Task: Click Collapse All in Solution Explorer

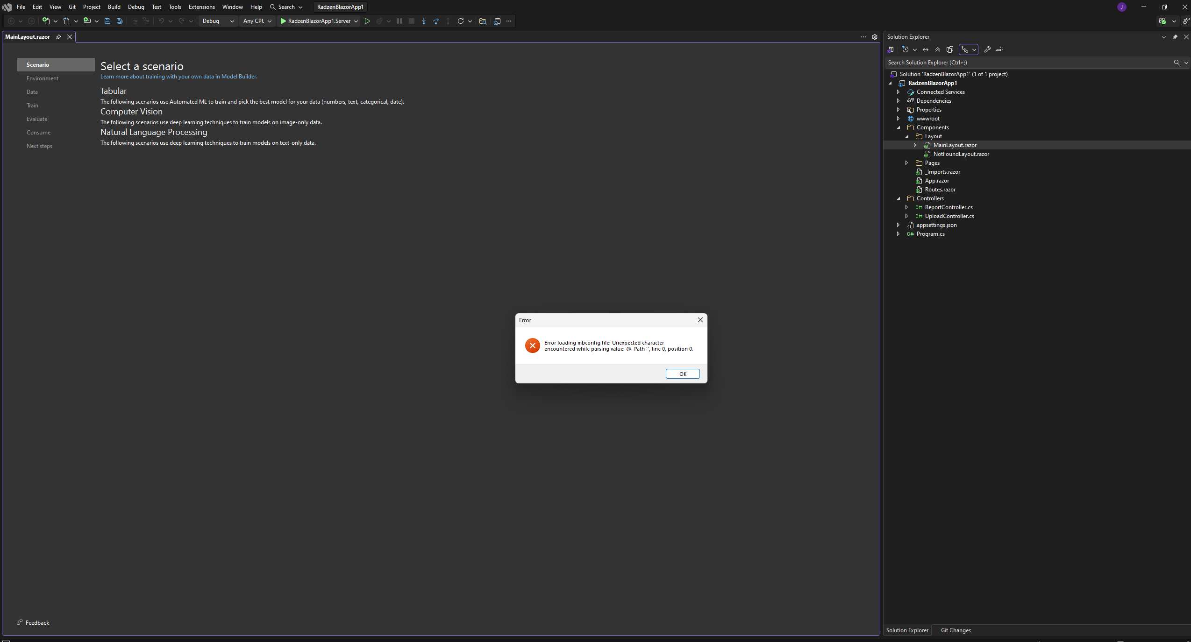Action: [x=937, y=49]
